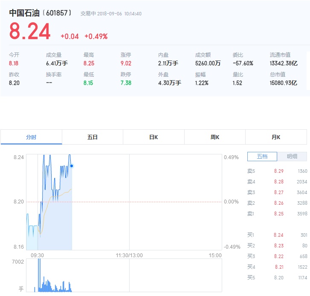
Task: Open the 五日 chart tab
Action: pyautogui.click(x=93, y=137)
